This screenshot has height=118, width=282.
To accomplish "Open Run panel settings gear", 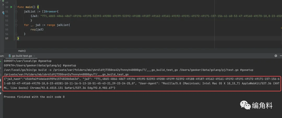I will click(x=276, y=56).
